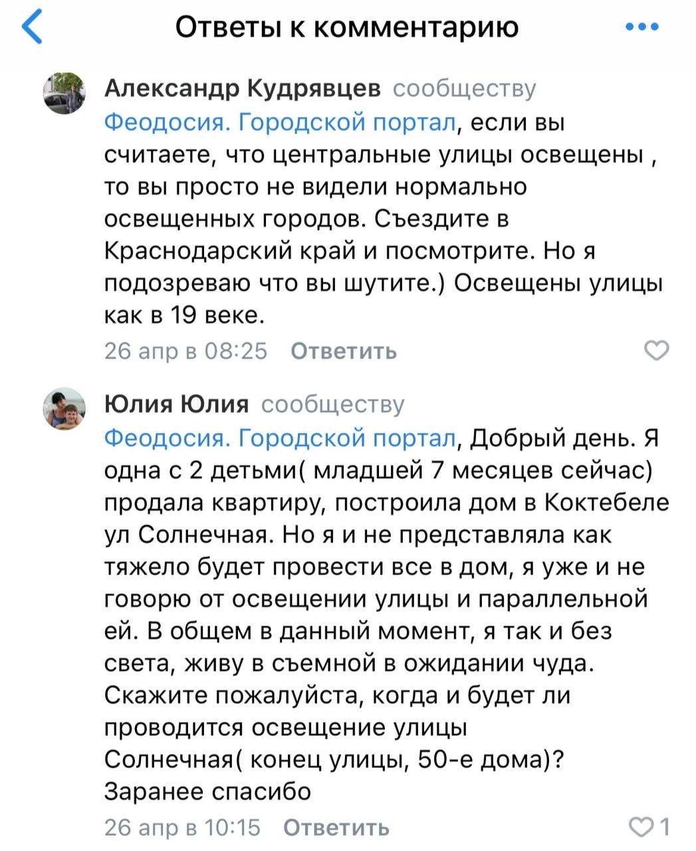Tap the timestamp 26 апр в 10:15
Image resolution: width=696 pixels, height=851 pixels.
coord(183,828)
